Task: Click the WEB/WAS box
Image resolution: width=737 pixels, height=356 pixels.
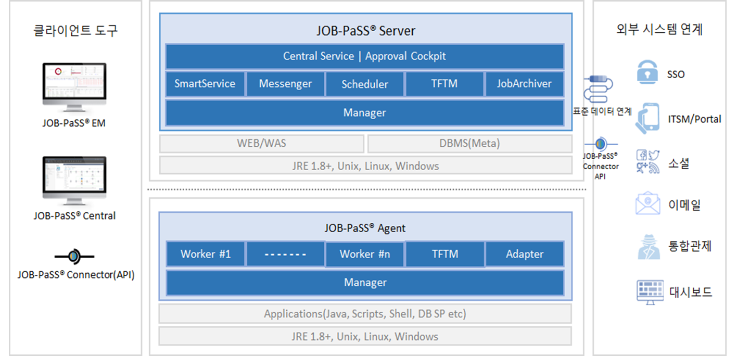Action: tap(261, 143)
